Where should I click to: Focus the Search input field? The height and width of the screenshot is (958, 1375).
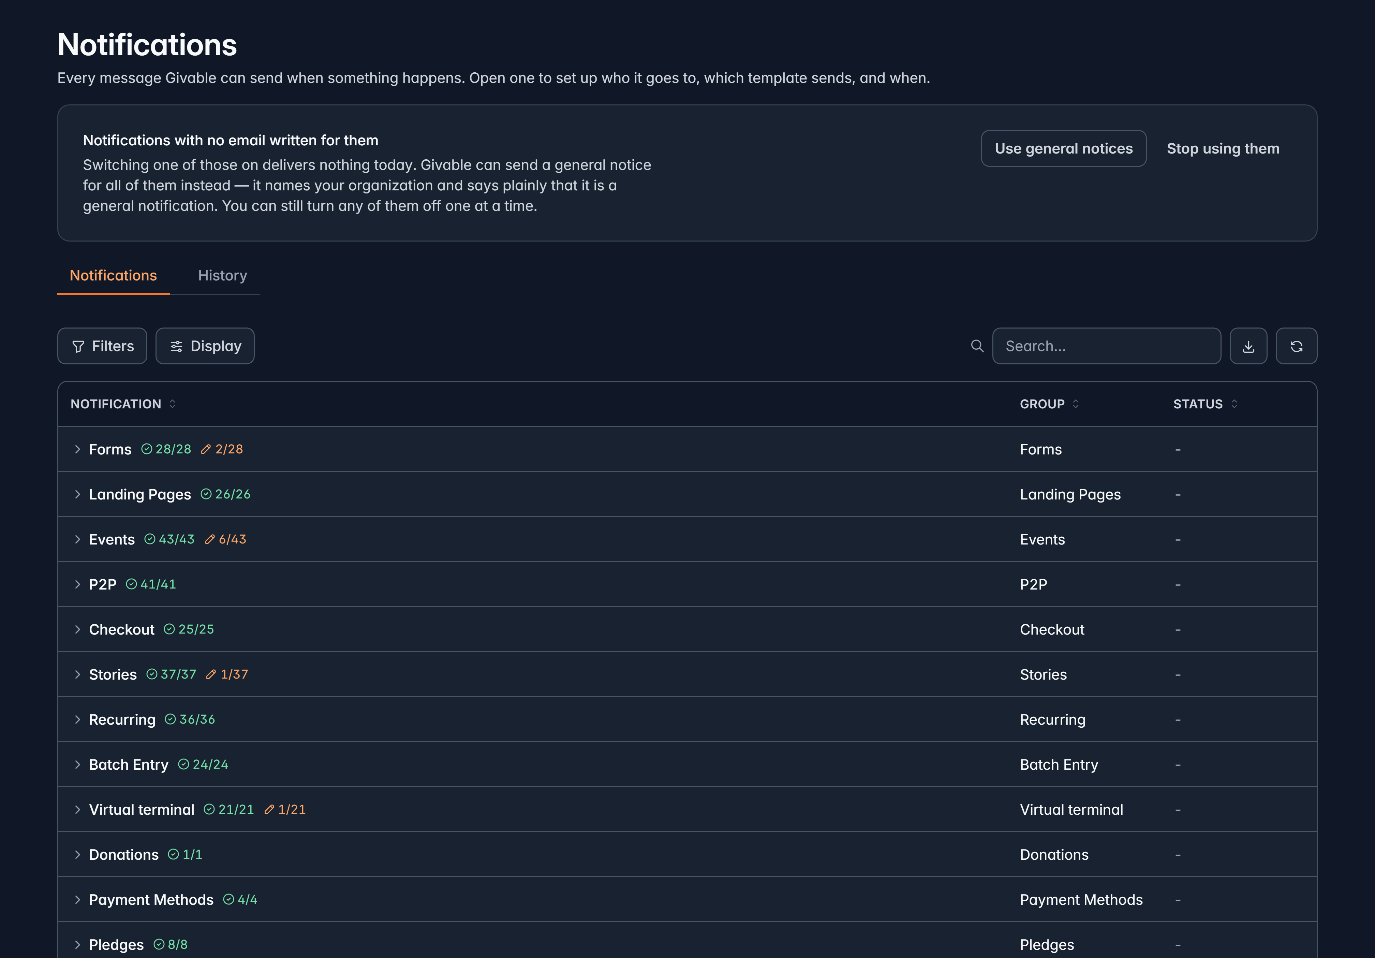pyautogui.click(x=1106, y=346)
